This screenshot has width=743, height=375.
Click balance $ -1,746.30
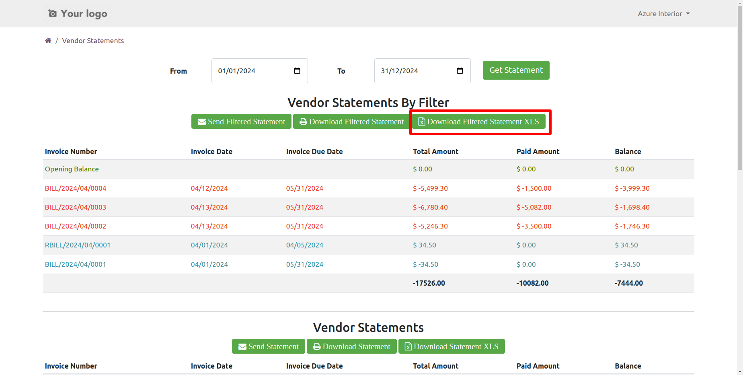pos(632,226)
